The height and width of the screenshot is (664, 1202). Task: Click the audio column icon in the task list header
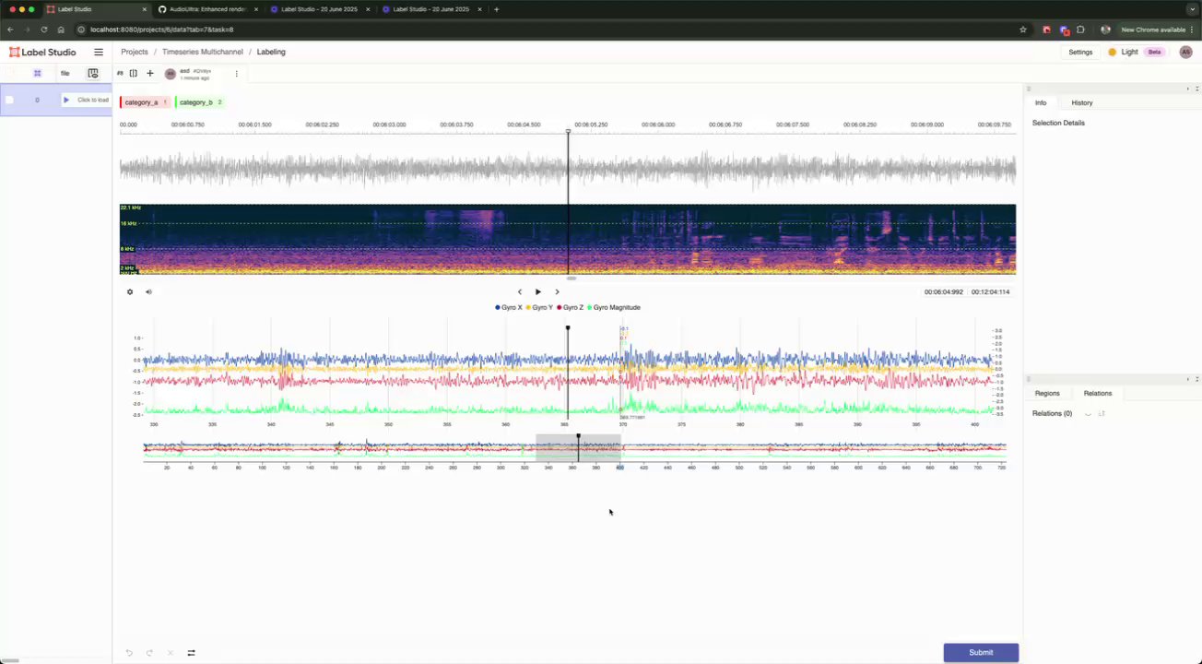point(93,73)
